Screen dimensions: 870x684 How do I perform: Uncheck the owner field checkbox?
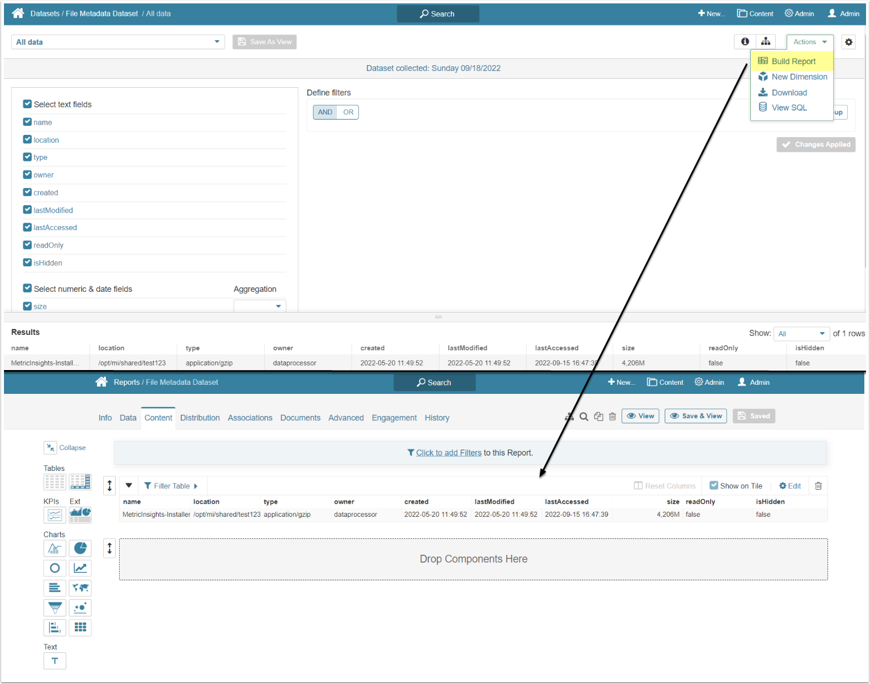coord(27,175)
